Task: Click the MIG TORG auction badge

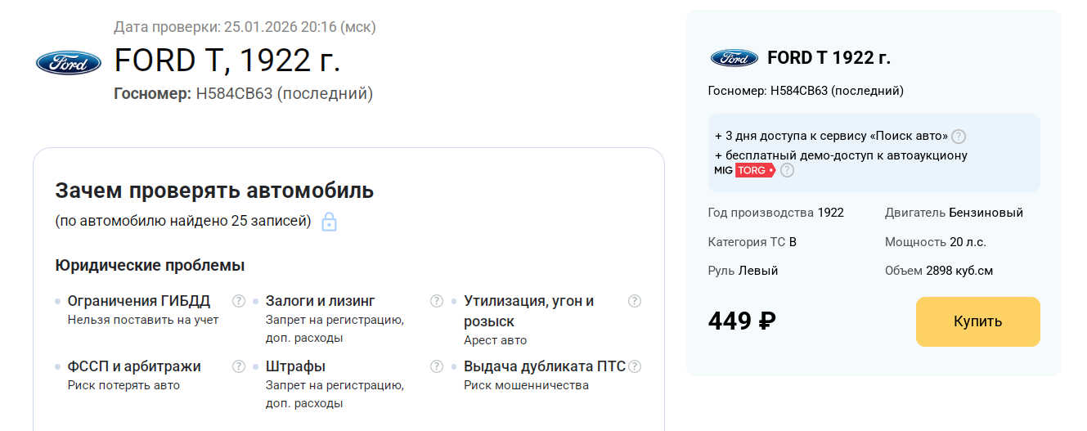Action: point(744,170)
